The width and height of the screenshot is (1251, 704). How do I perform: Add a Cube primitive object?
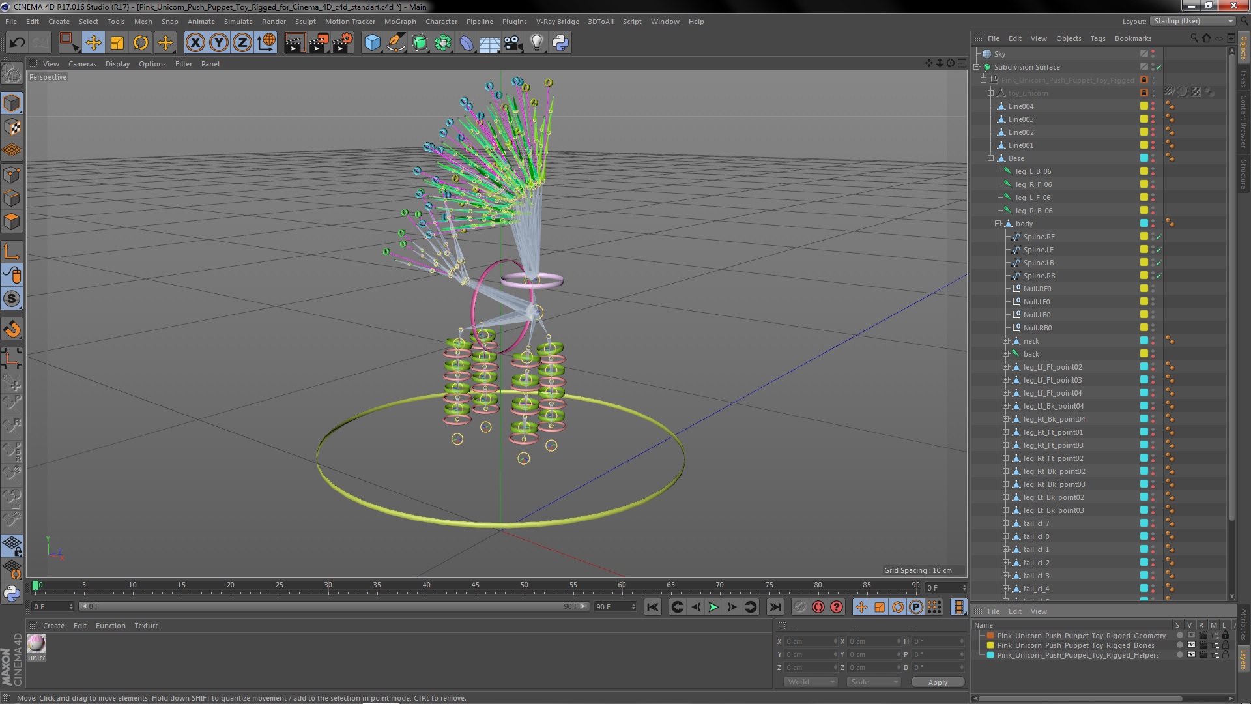(372, 43)
